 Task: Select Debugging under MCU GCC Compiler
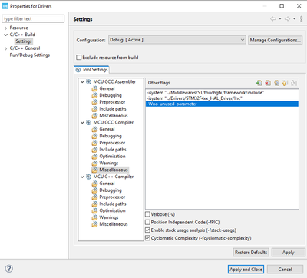111,136
